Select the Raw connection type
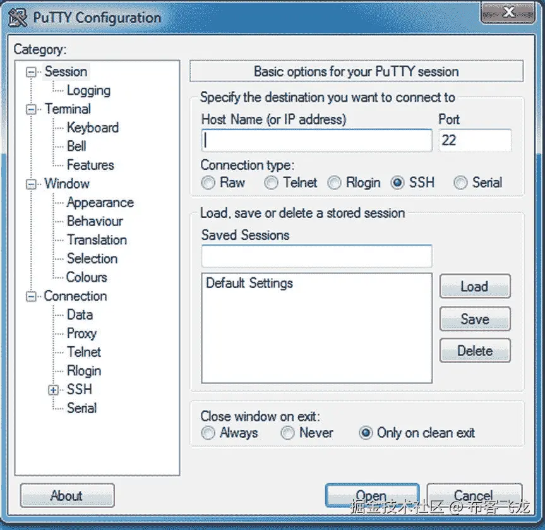This screenshot has width=545, height=530. (x=208, y=183)
